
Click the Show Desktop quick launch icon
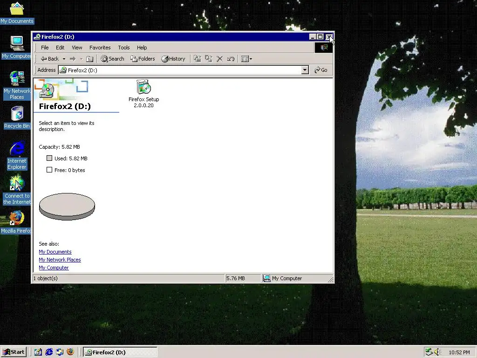coord(38,352)
